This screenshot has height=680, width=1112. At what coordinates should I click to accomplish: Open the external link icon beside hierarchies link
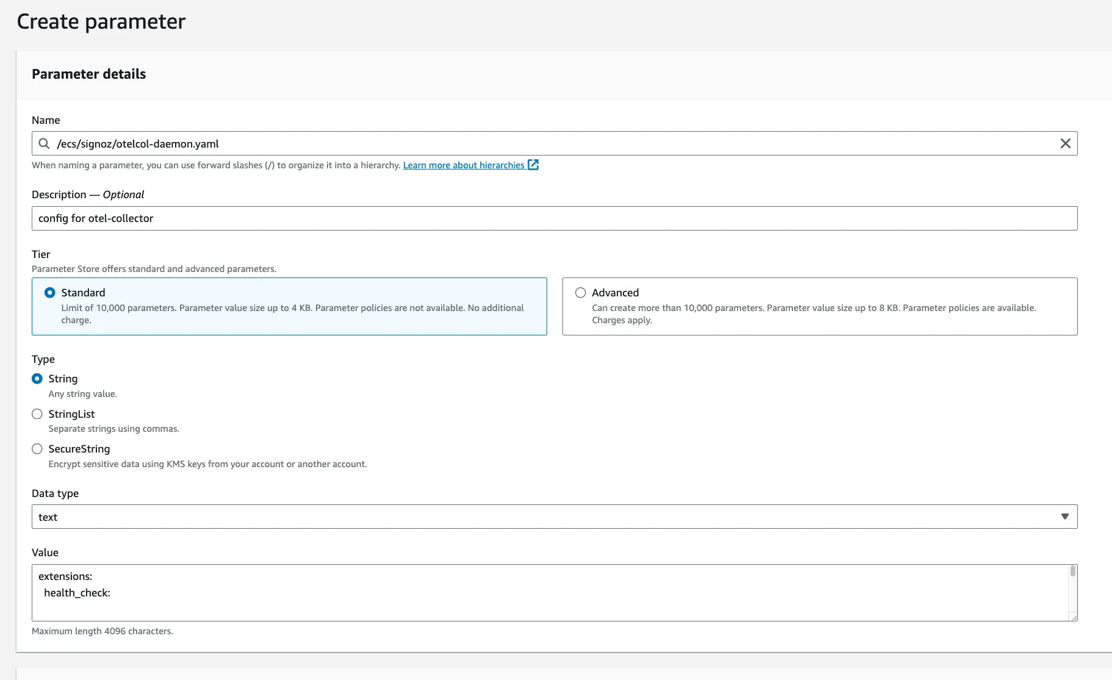[533, 165]
